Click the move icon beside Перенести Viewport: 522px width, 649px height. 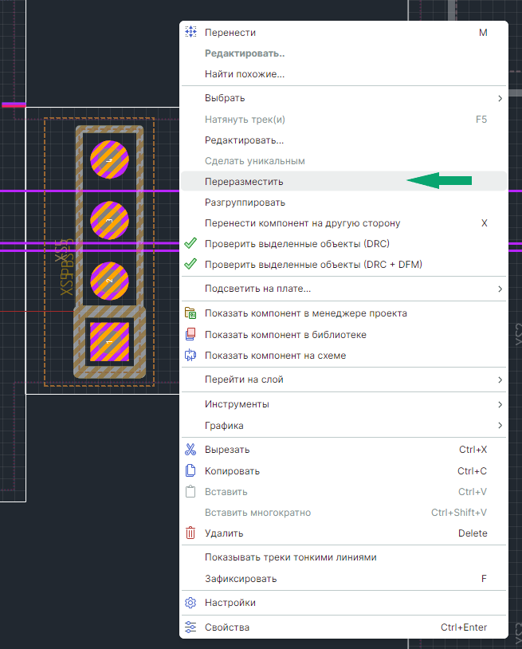(190, 33)
